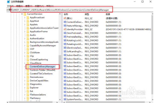Image resolution: width=154 pixels, height=103 pixels.
Task: Click the DeviceCapabilities folder icon
Action: pos(28,81)
